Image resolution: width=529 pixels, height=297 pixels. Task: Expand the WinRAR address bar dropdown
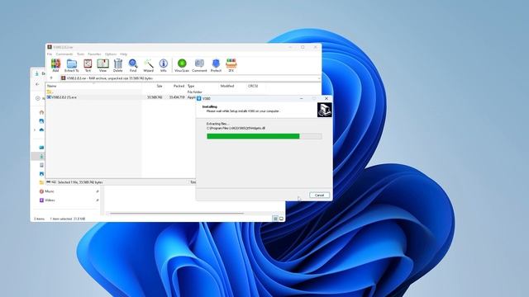[x=319, y=78]
